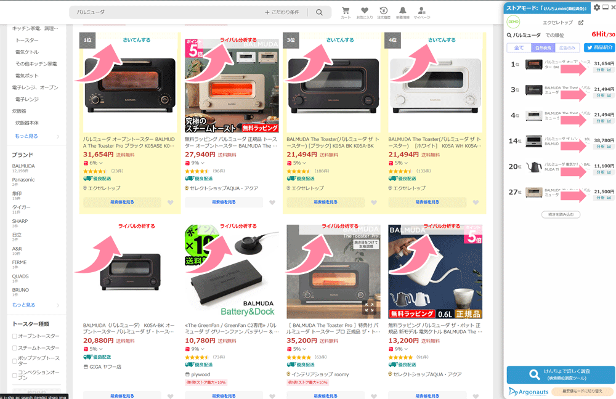Check the ポップアップトースター filter checkbox

(x=15, y=361)
